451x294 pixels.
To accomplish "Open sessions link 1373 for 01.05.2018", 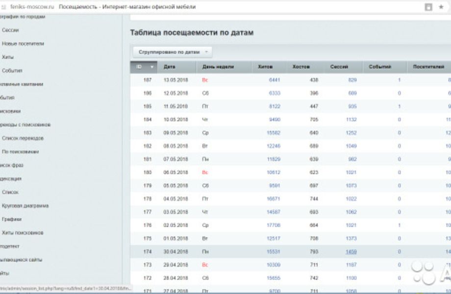I will tap(351, 239).
